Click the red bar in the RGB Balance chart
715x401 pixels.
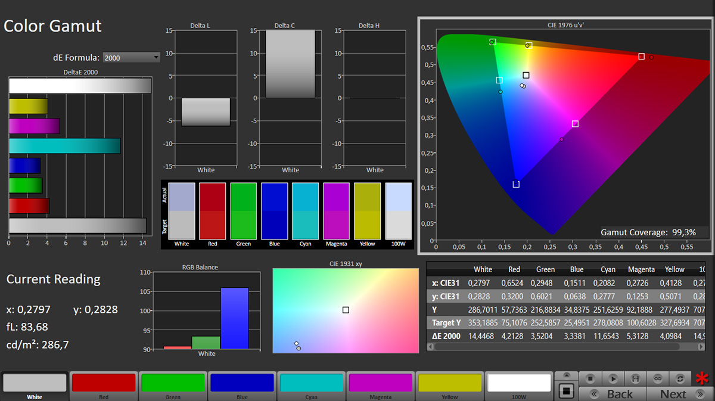click(177, 347)
